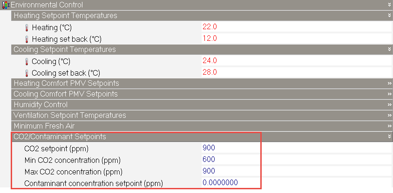The height and width of the screenshot is (193, 393).
Task: Click the Environmental Control header icon
Action: [x=6, y=5]
